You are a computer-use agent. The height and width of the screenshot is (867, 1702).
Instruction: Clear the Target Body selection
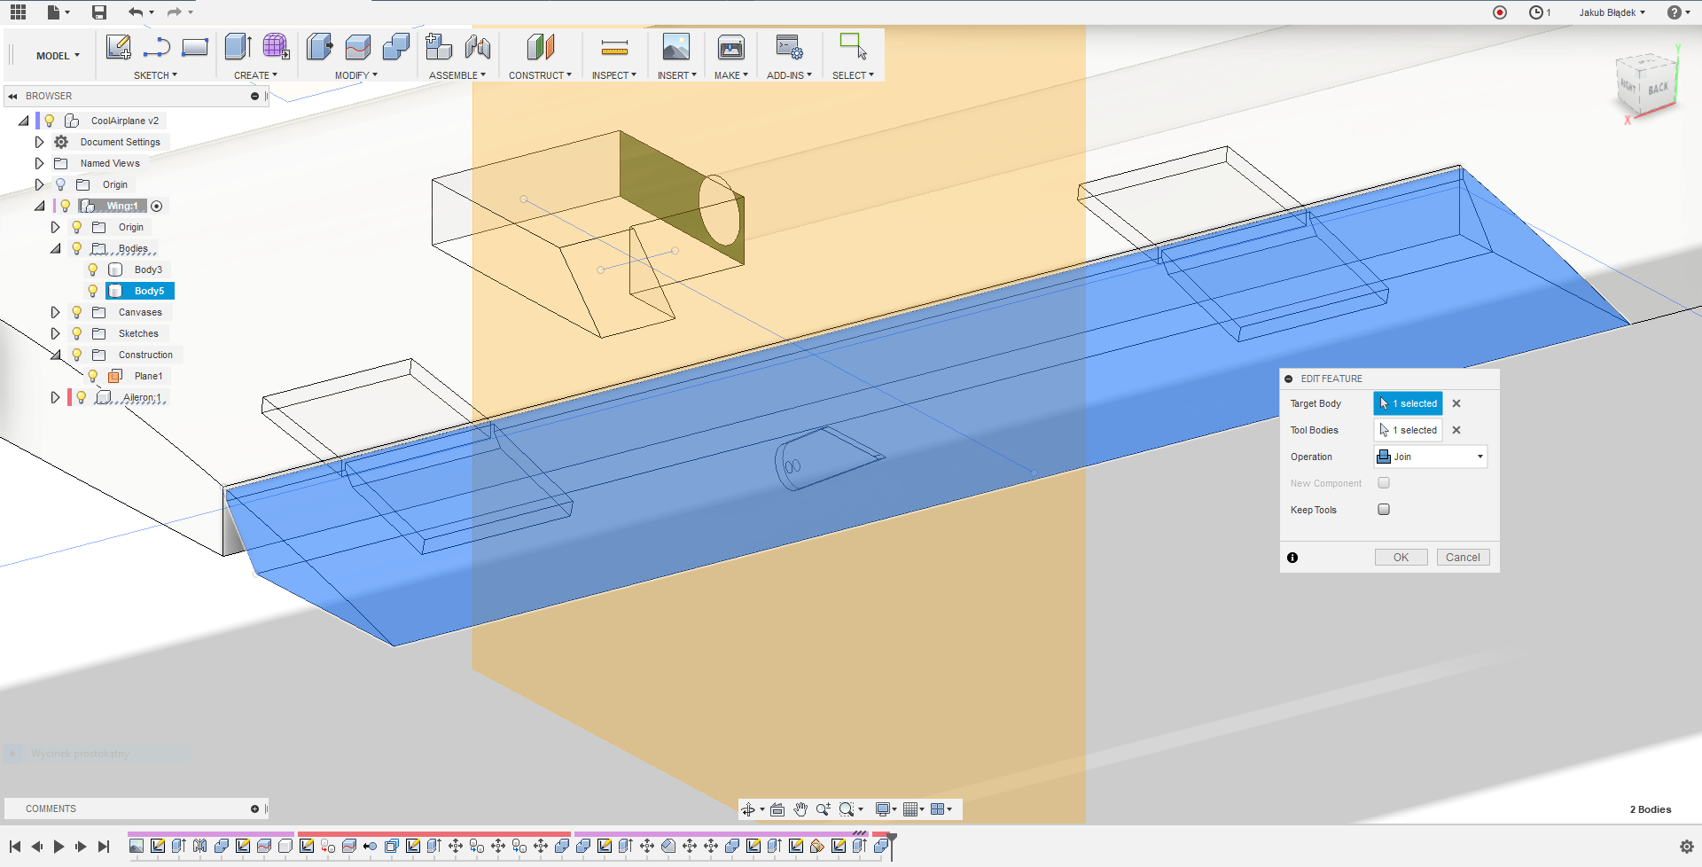click(x=1456, y=403)
